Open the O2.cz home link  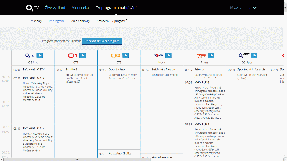(236, 8)
